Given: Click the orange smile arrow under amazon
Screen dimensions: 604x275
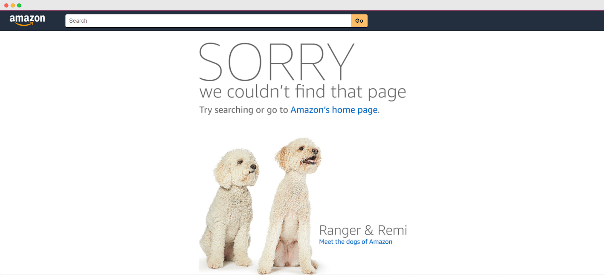Looking at the screenshot, I should point(25,24).
